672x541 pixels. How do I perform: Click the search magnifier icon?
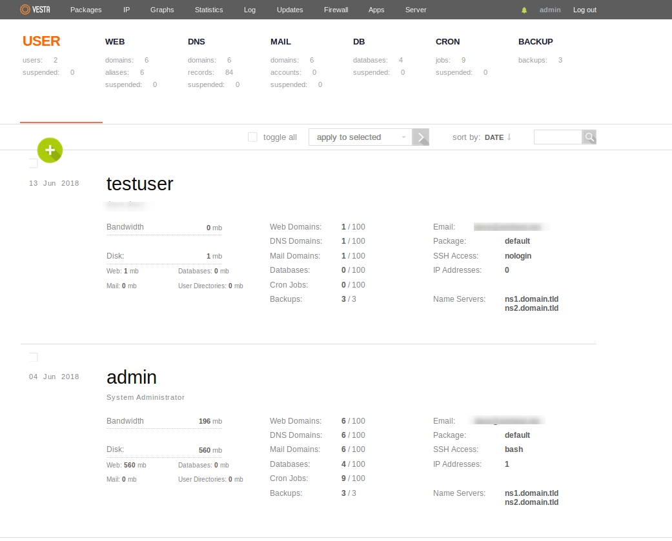(x=589, y=137)
